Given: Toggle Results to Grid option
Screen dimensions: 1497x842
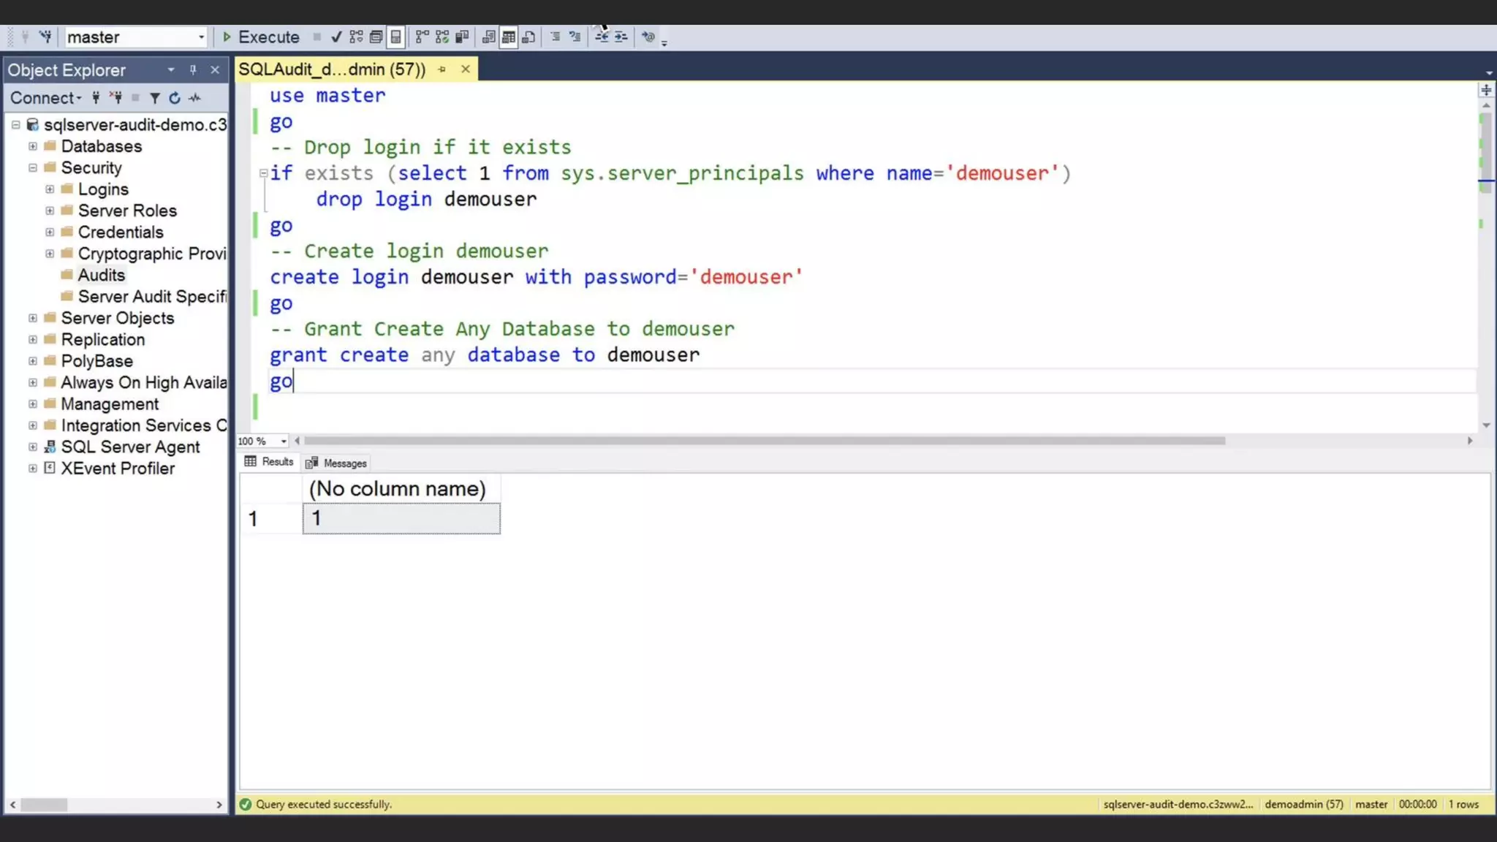Looking at the screenshot, I should (509, 37).
